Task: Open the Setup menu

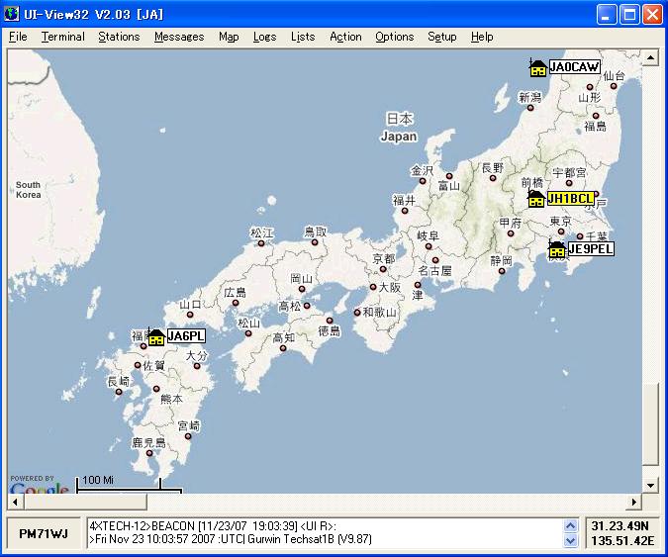Action: (x=442, y=37)
